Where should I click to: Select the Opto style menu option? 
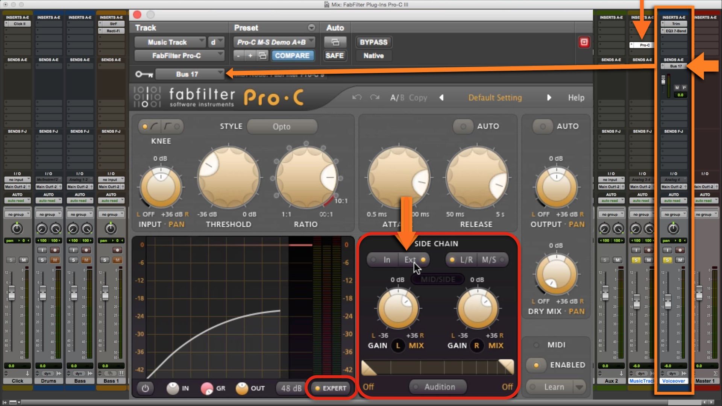coord(282,126)
